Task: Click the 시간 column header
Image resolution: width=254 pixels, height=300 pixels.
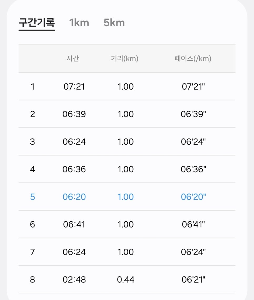Action: click(73, 58)
